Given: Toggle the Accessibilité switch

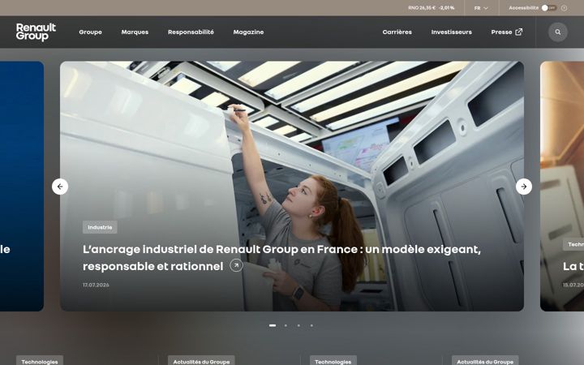Looking at the screenshot, I should (x=549, y=8).
